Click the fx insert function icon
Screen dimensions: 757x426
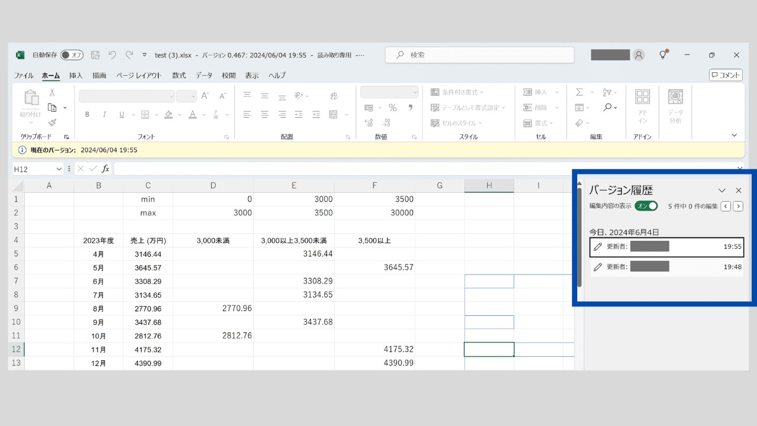click(x=105, y=169)
